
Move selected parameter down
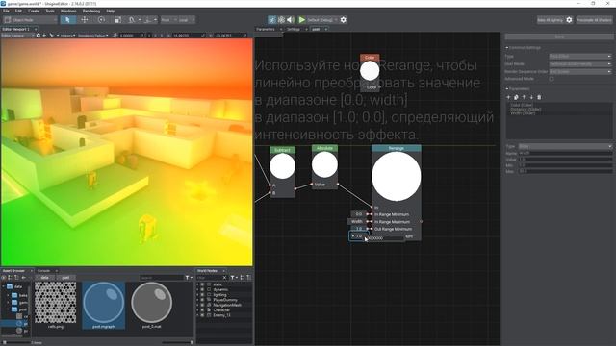point(531,97)
